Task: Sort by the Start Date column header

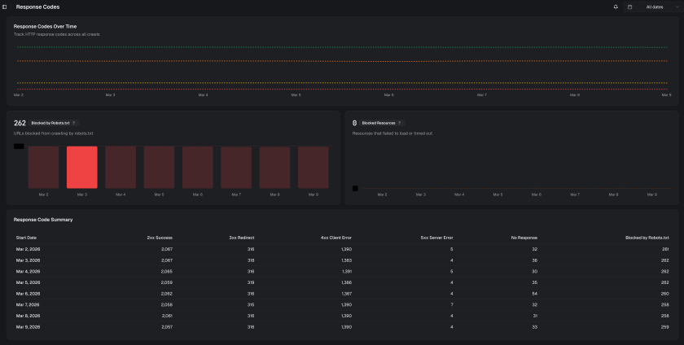Action: [26, 238]
